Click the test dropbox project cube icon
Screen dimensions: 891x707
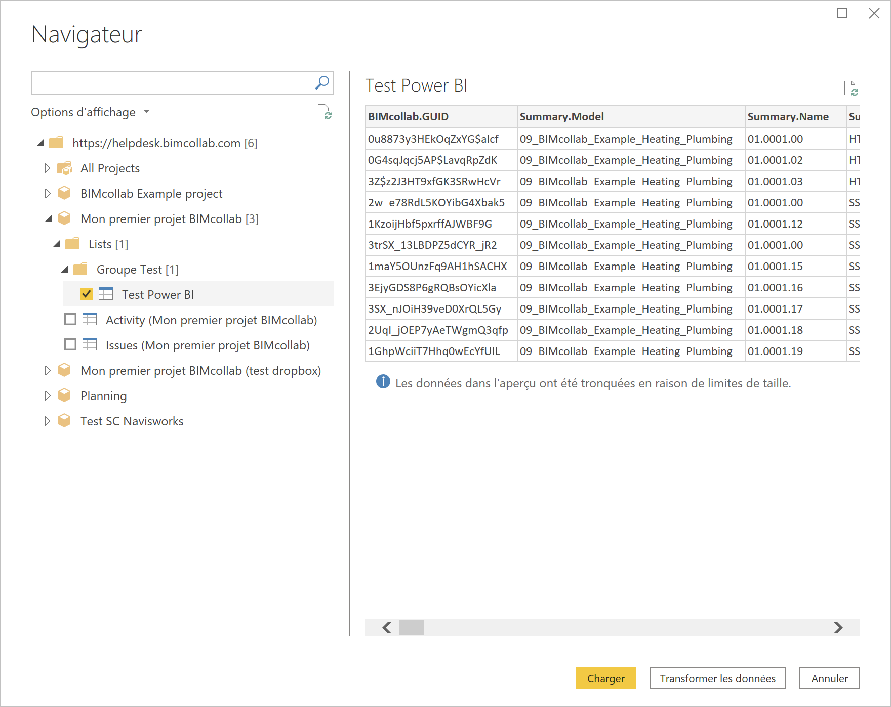[64, 370]
